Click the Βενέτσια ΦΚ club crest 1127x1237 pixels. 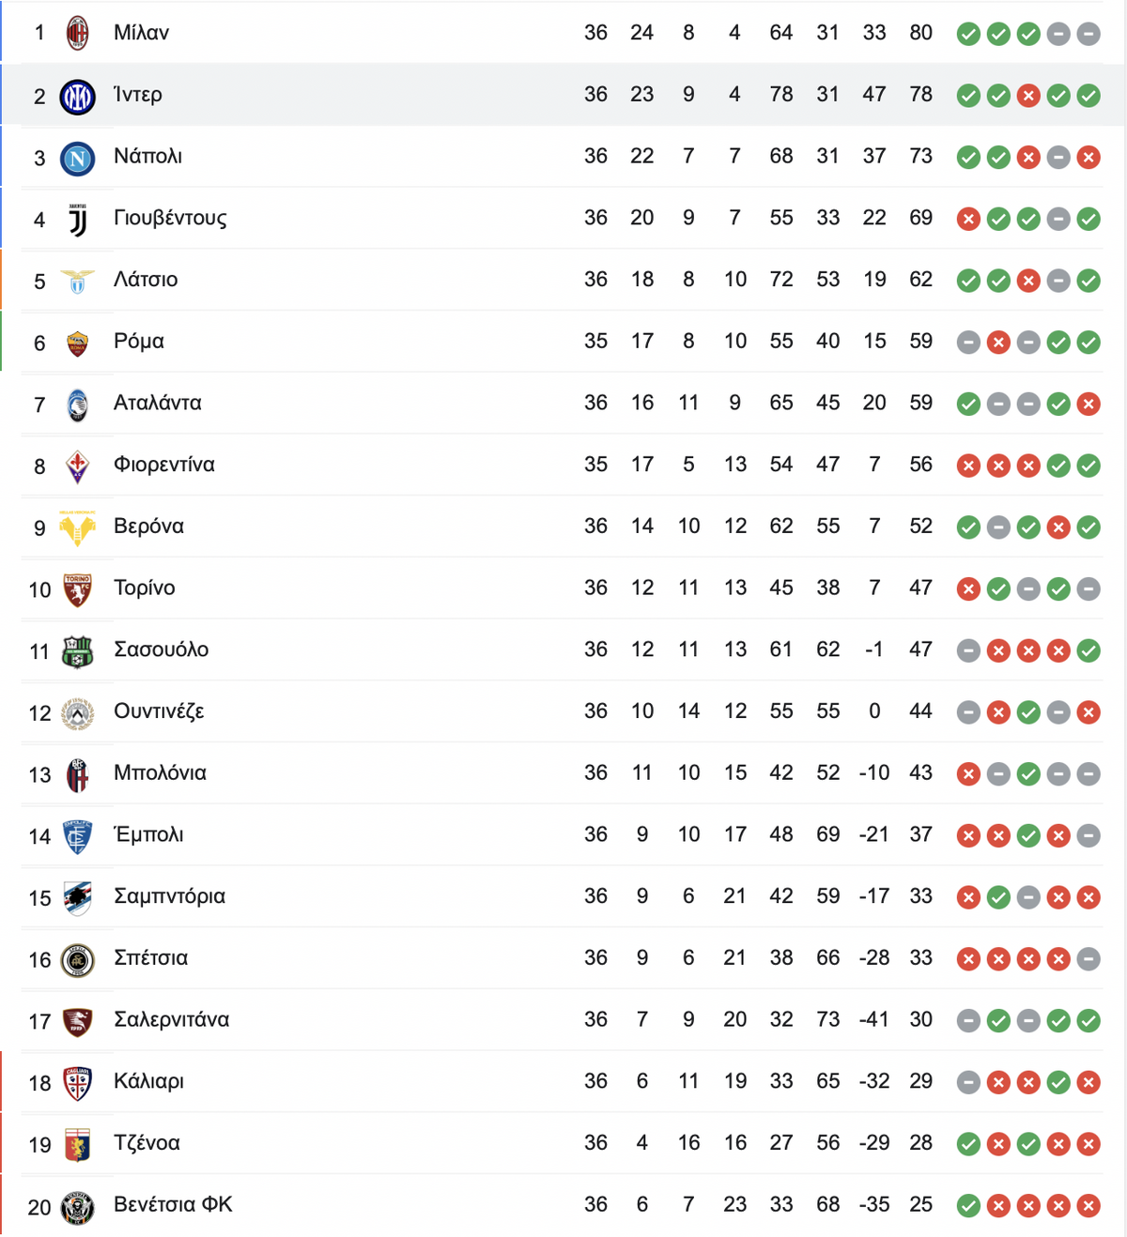click(78, 1207)
